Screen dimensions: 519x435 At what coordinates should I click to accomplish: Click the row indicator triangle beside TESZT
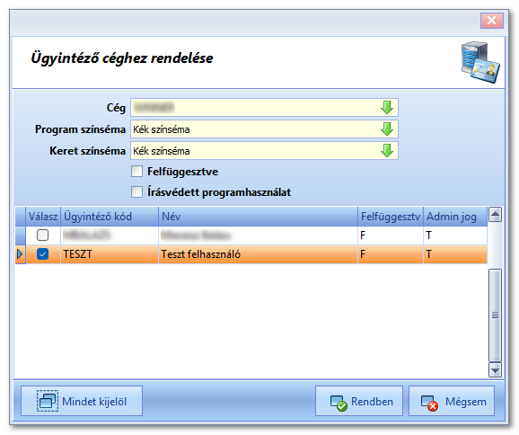click(20, 254)
